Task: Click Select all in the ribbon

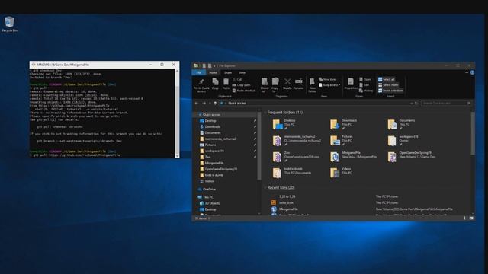Action: (387, 79)
